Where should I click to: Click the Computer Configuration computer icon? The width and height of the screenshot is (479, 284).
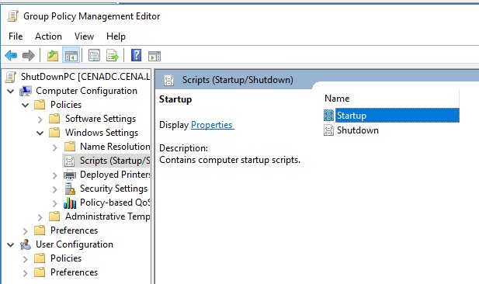(x=26, y=91)
